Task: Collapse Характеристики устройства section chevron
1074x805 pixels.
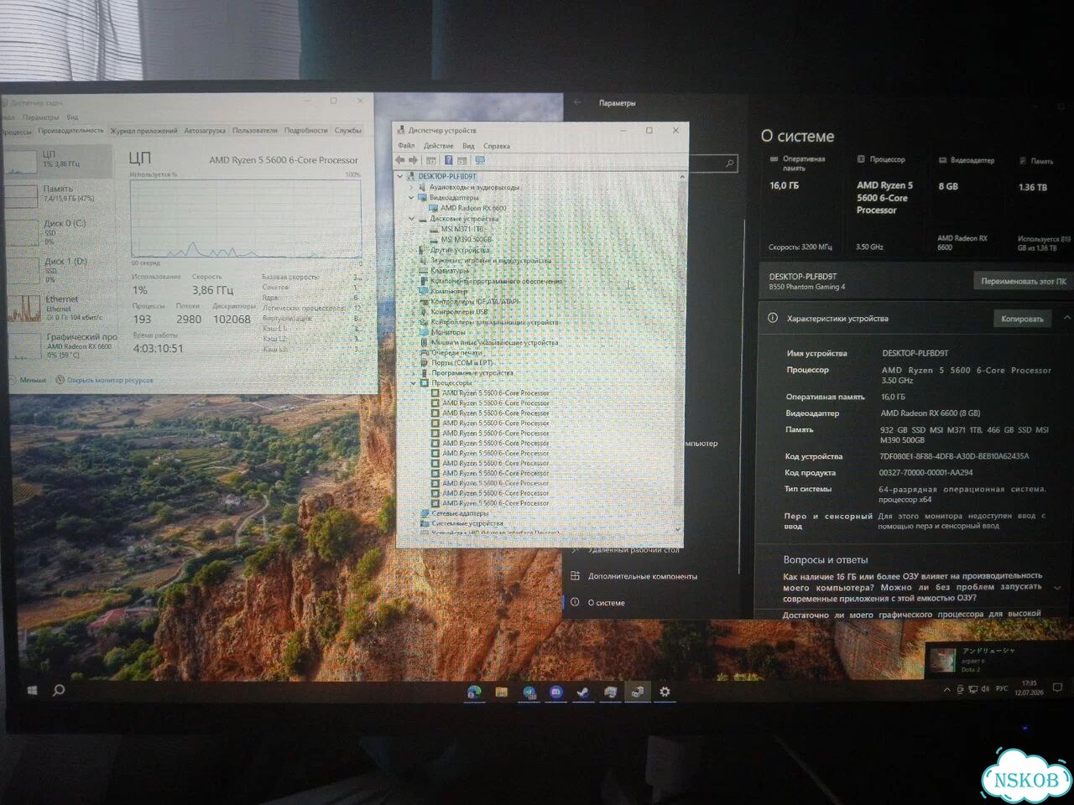Action: click(x=1066, y=318)
